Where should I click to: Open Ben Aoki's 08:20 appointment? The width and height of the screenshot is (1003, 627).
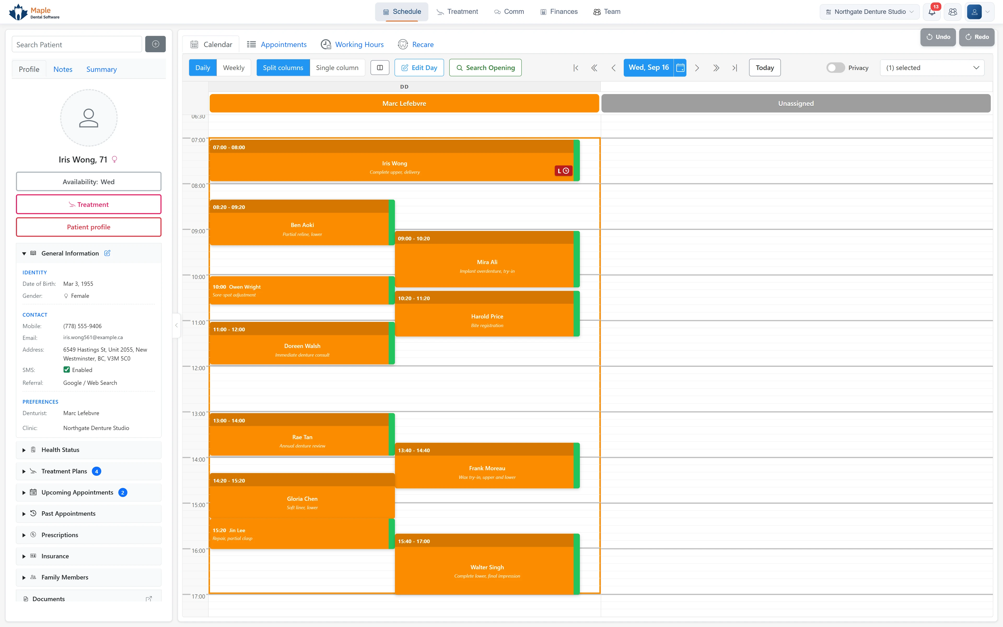pyautogui.click(x=302, y=223)
